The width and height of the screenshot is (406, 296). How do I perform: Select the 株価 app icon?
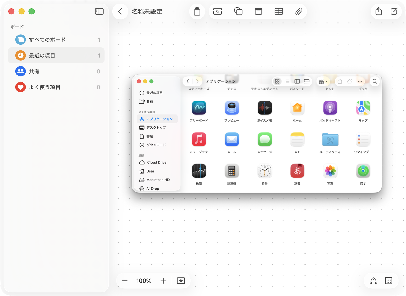pyautogui.click(x=199, y=171)
